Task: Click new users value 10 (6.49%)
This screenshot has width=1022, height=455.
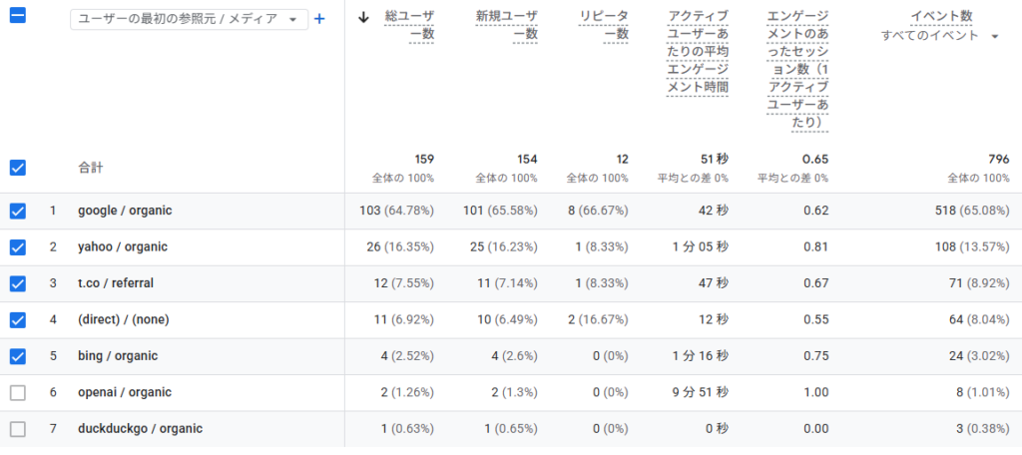Action: pyautogui.click(x=507, y=320)
